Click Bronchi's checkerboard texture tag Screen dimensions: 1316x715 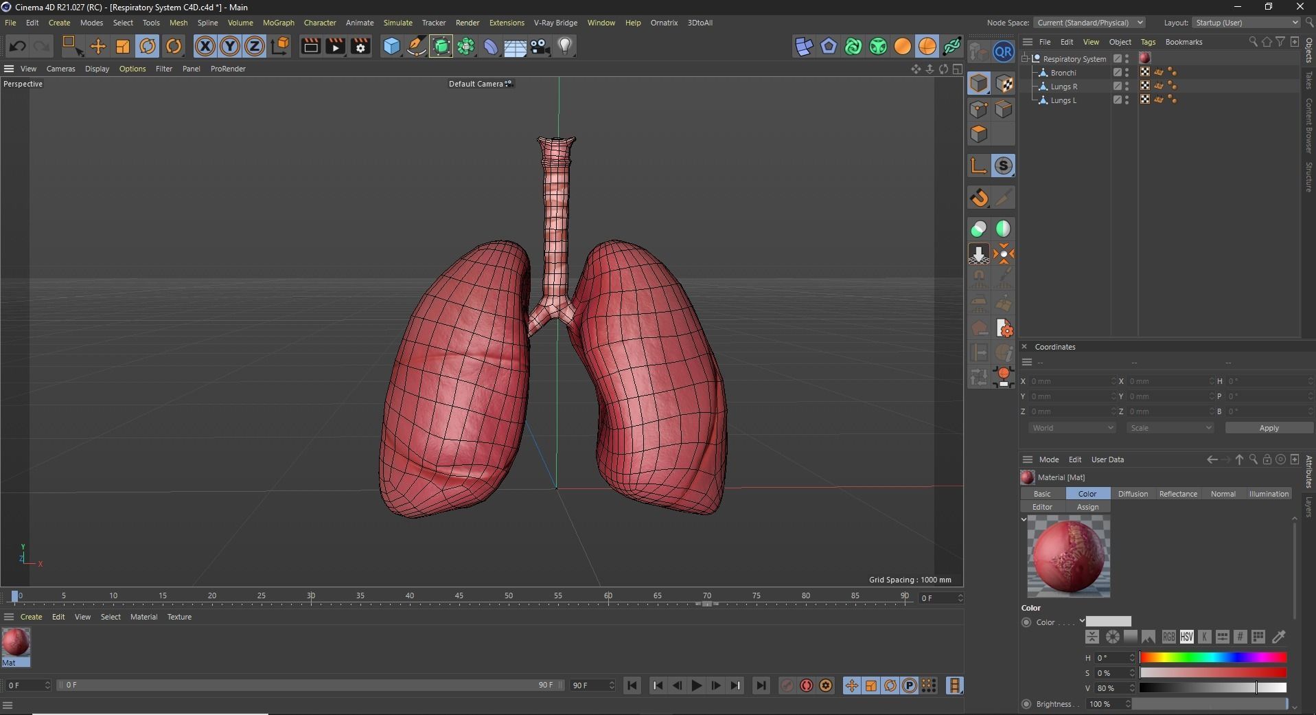click(1145, 72)
